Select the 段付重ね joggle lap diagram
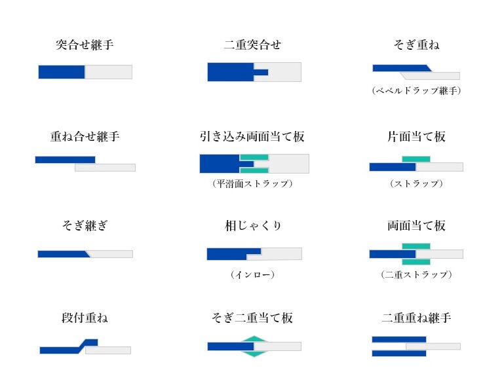 coord(85,346)
